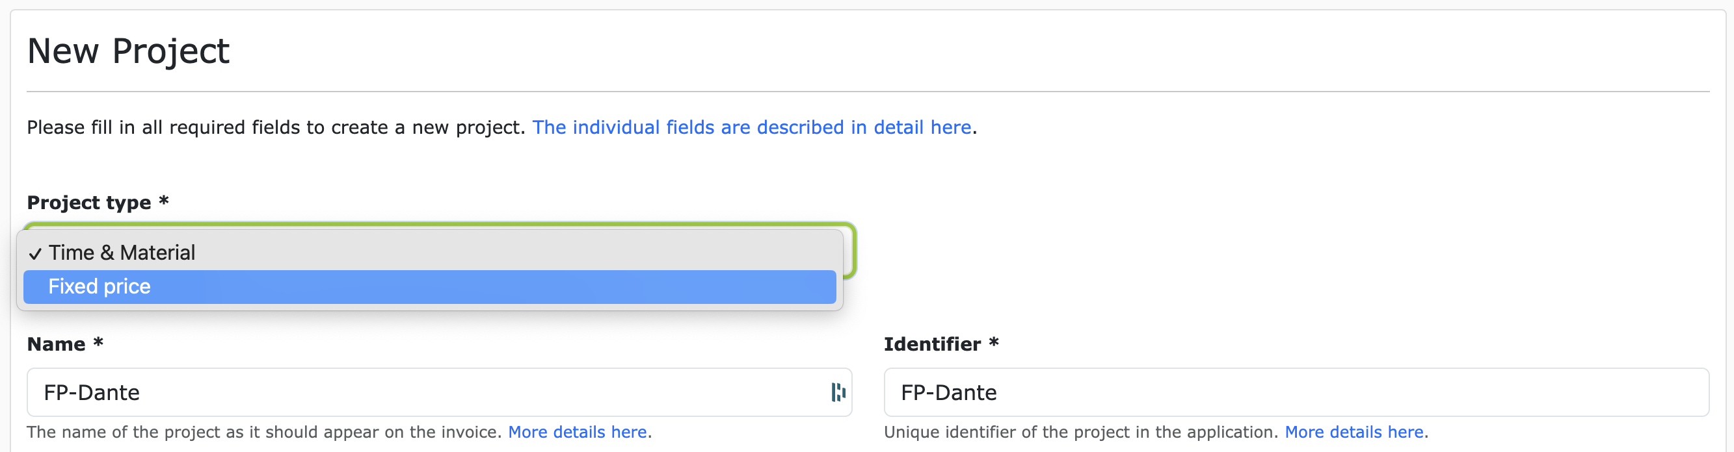Click the Name field label

[x=57, y=344]
